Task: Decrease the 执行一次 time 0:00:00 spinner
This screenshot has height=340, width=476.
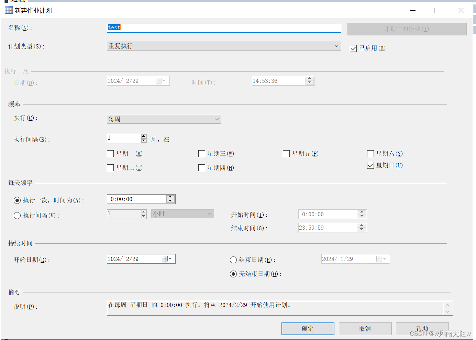Action: (170, 201)
